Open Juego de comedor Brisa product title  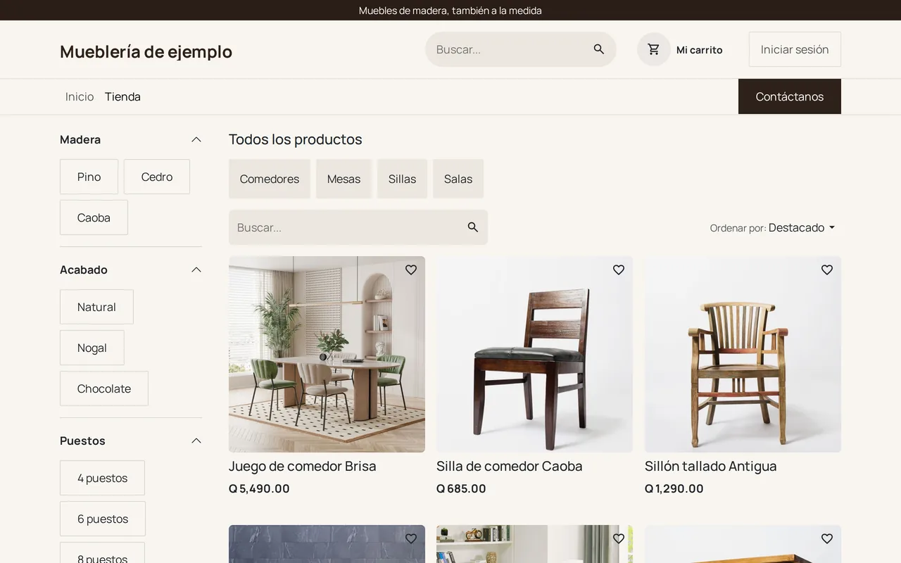click(303, 466)
